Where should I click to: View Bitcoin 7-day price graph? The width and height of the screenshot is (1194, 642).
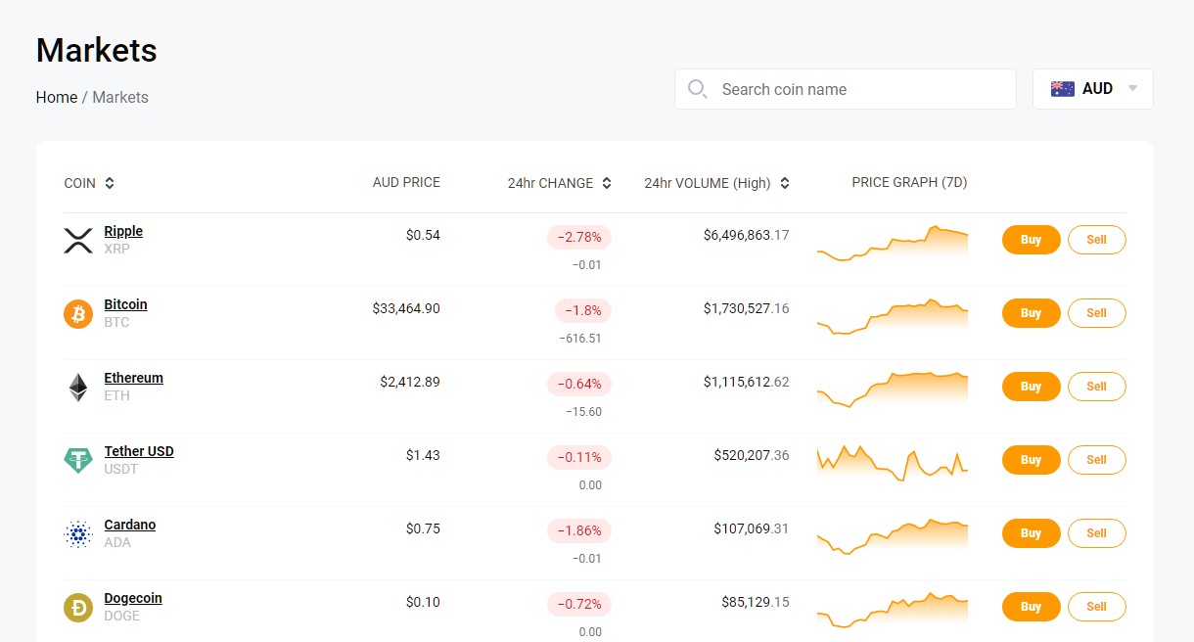[893, 316]
